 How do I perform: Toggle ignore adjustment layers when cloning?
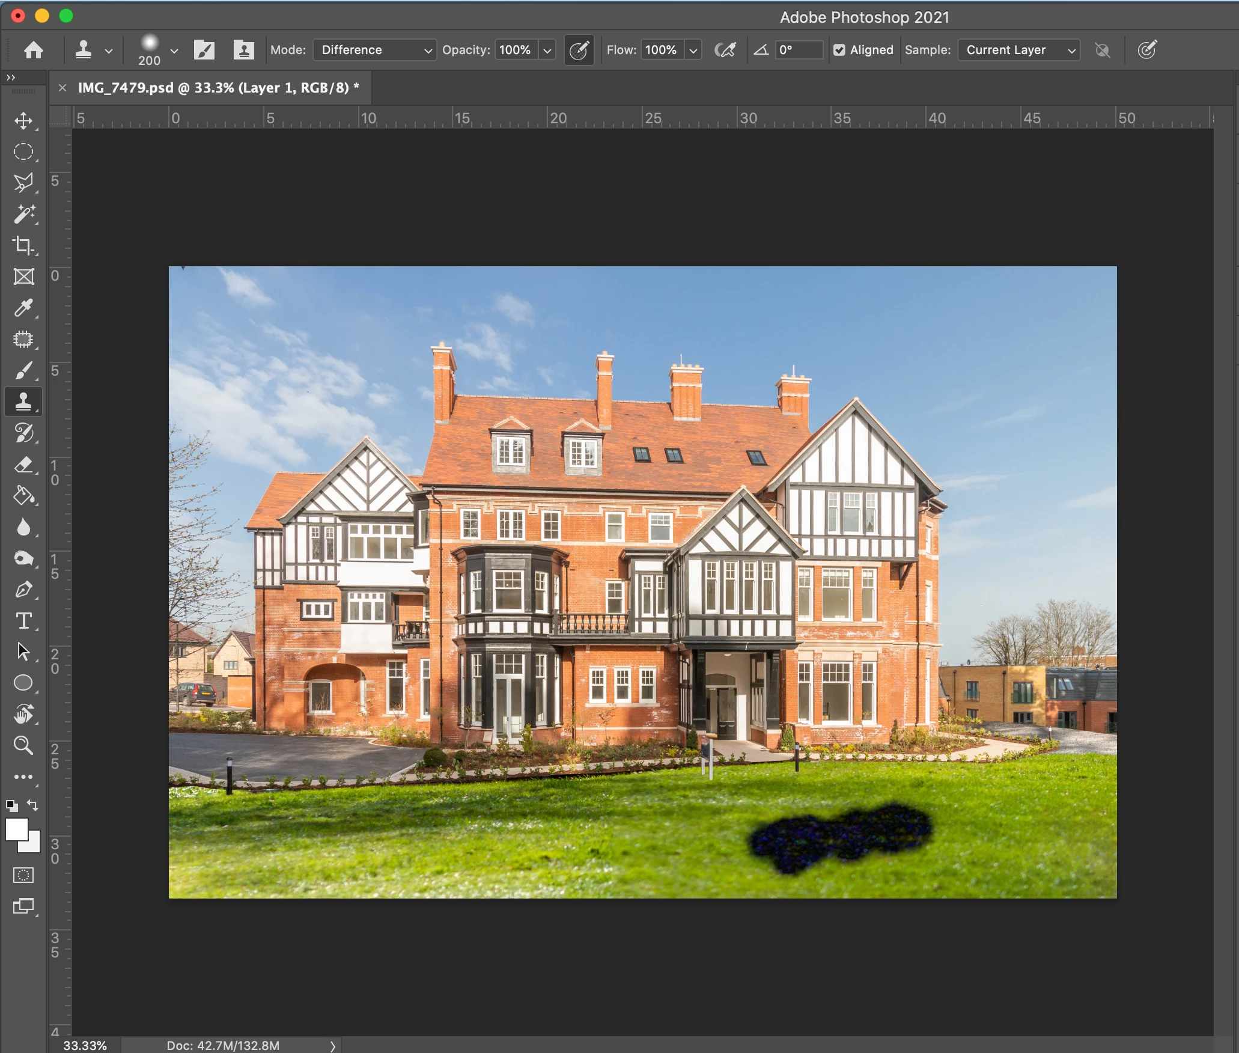click(x=1102, y=50)
